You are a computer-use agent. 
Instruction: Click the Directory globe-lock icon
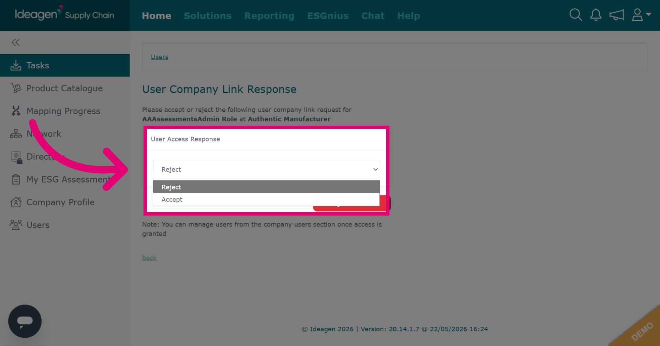point(16,157)
